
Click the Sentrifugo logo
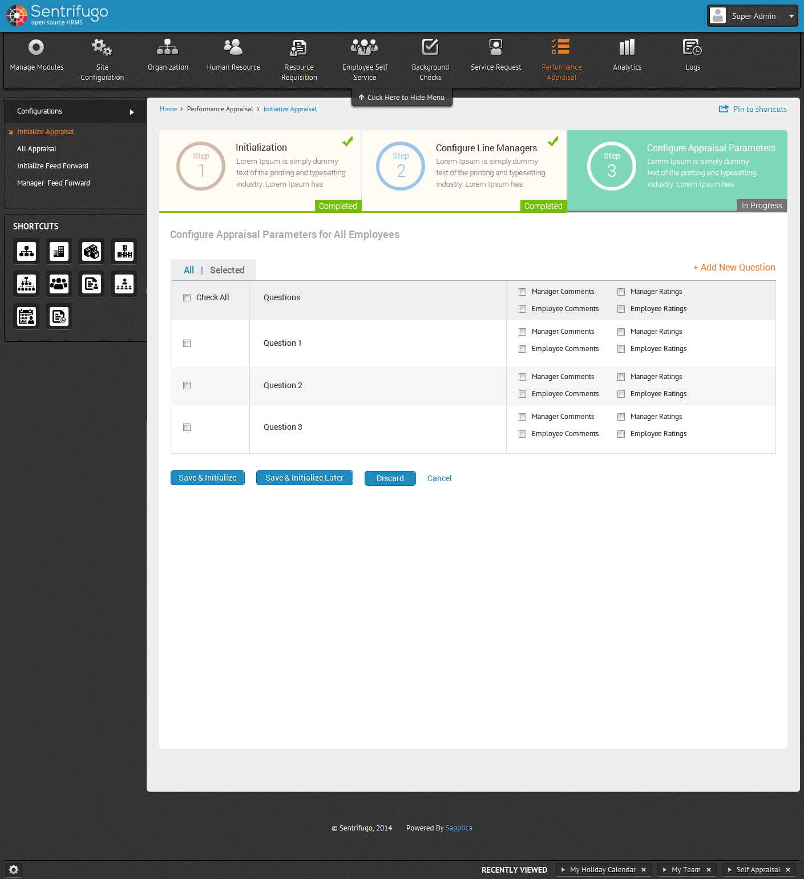(x=57, y=15)
